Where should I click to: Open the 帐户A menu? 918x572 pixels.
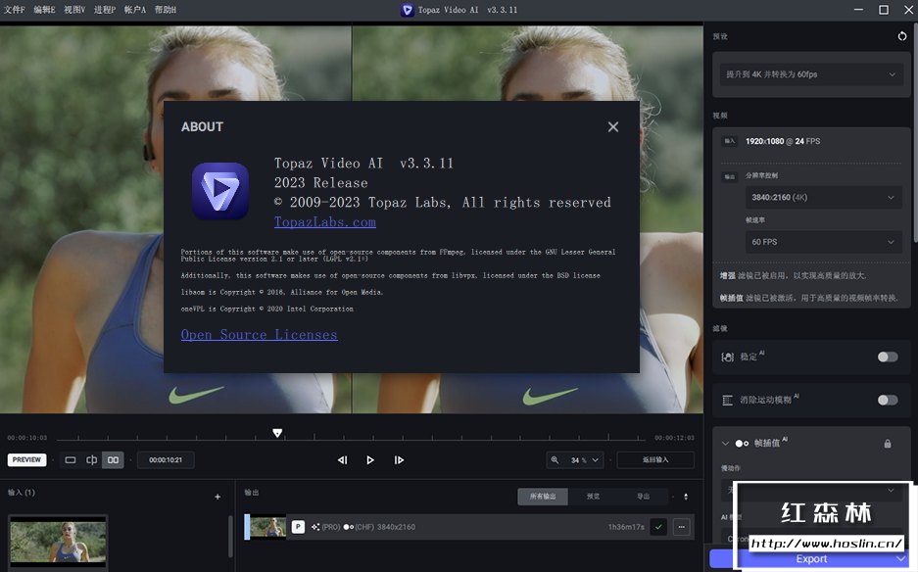tap(134, 10)
